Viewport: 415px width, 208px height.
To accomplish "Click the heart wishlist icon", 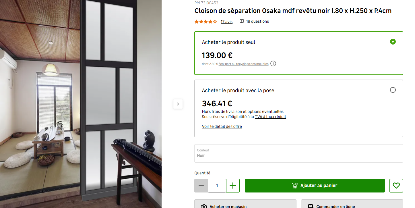I will pyautogui.click(x=396, y=186).
